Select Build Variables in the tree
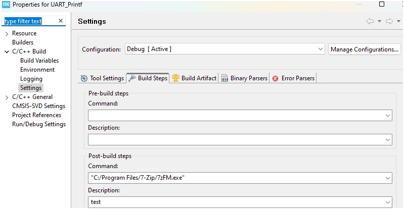Image resolution: width=404 pixels, height=209 pixels. 39,61
